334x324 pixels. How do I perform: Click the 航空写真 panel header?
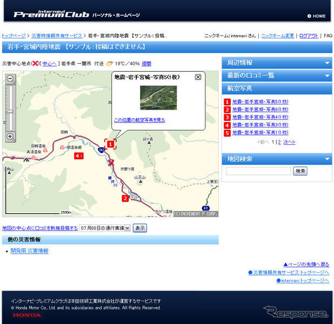coord(277,88)
